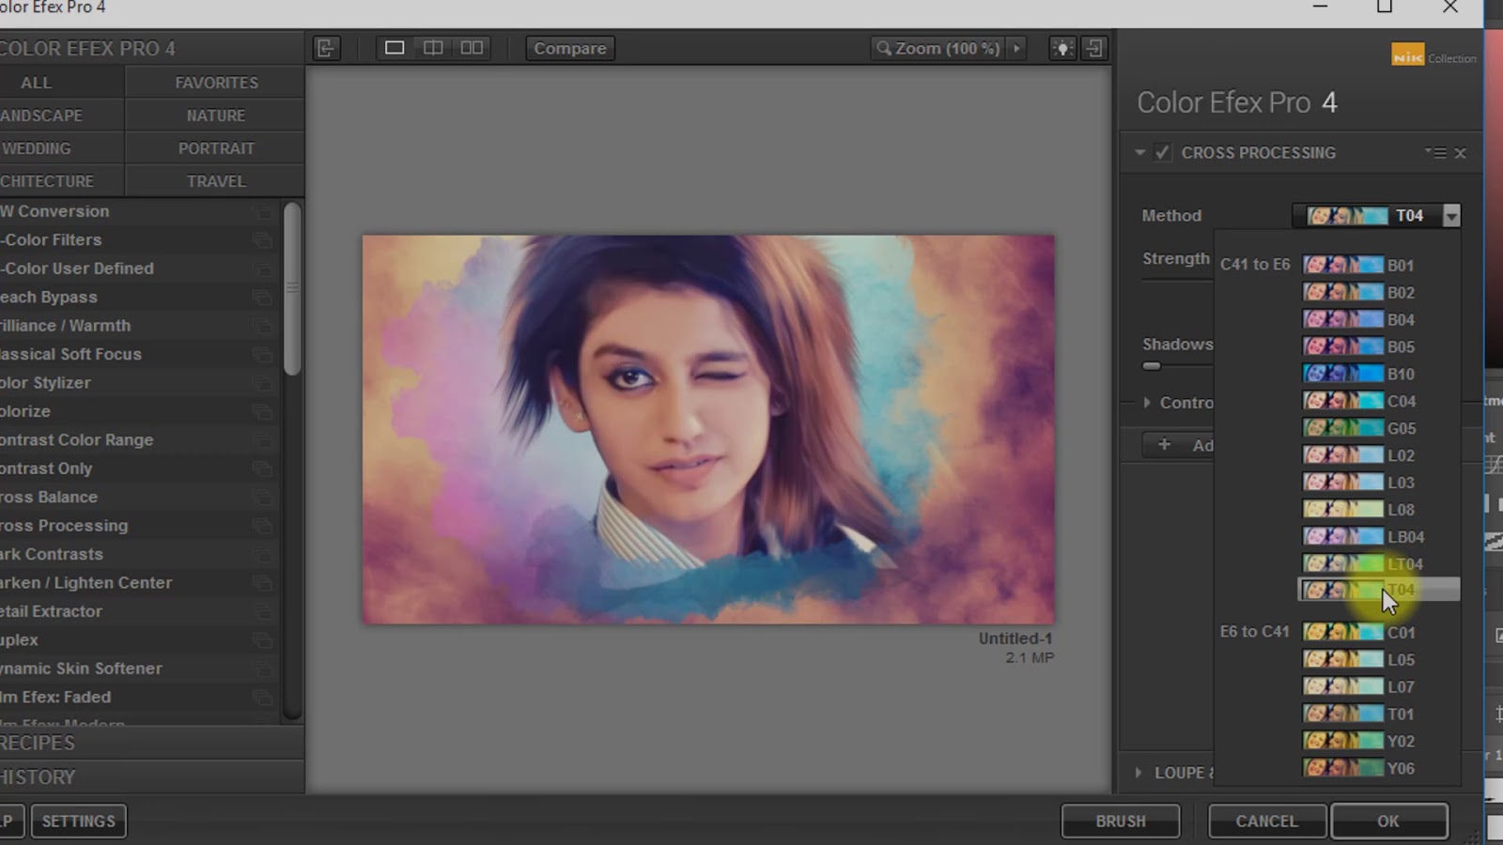Expand the LOUPE section at bottom right

[x=1139, y=772]
